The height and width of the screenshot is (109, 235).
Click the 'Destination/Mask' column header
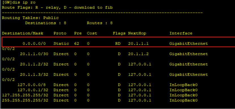click(23, 33)
